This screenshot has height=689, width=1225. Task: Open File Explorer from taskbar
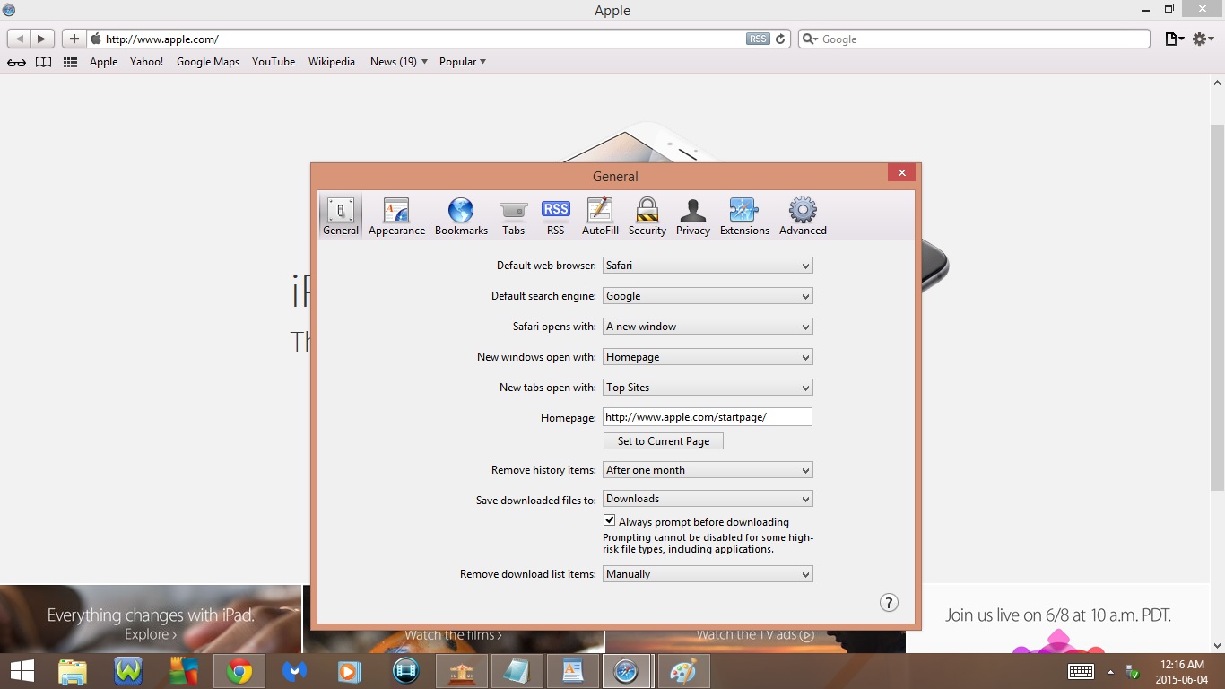pos(73,671)
